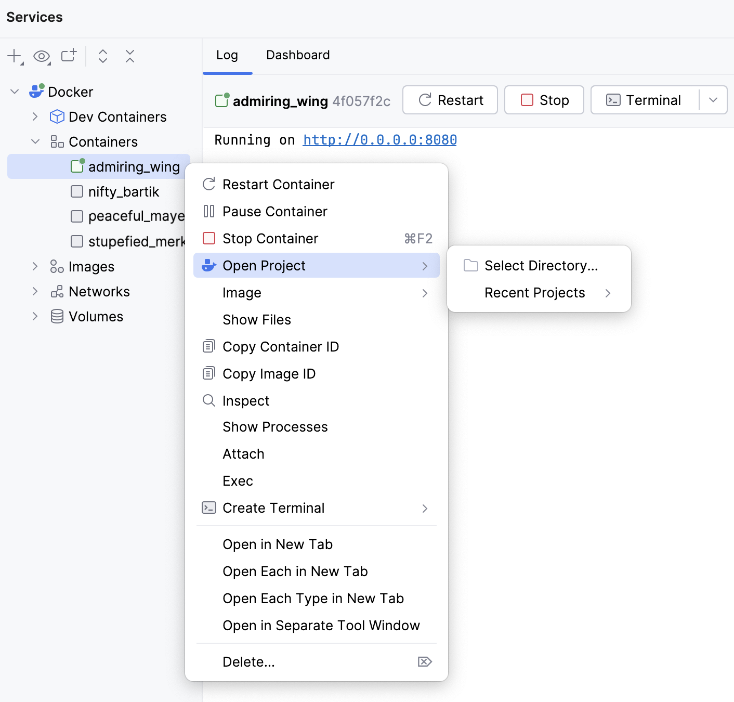
Task: Select the nifty_bartik container checkbox icon
Action: tap(77, 191)
